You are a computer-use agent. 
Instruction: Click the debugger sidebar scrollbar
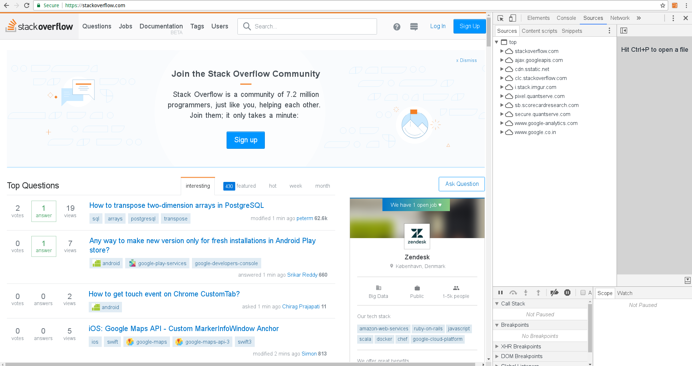590,329
